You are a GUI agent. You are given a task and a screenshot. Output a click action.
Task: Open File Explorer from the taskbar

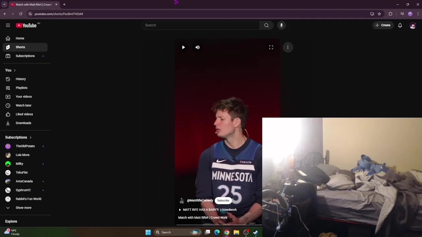(x=236, y=232)
